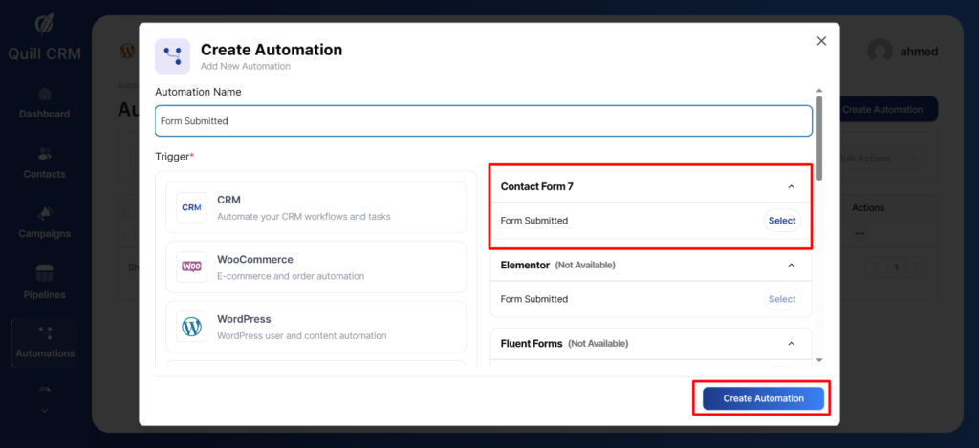Expand the sidebar down chevron
This screenshot has height=448, width=979.
tap(44, 410)
